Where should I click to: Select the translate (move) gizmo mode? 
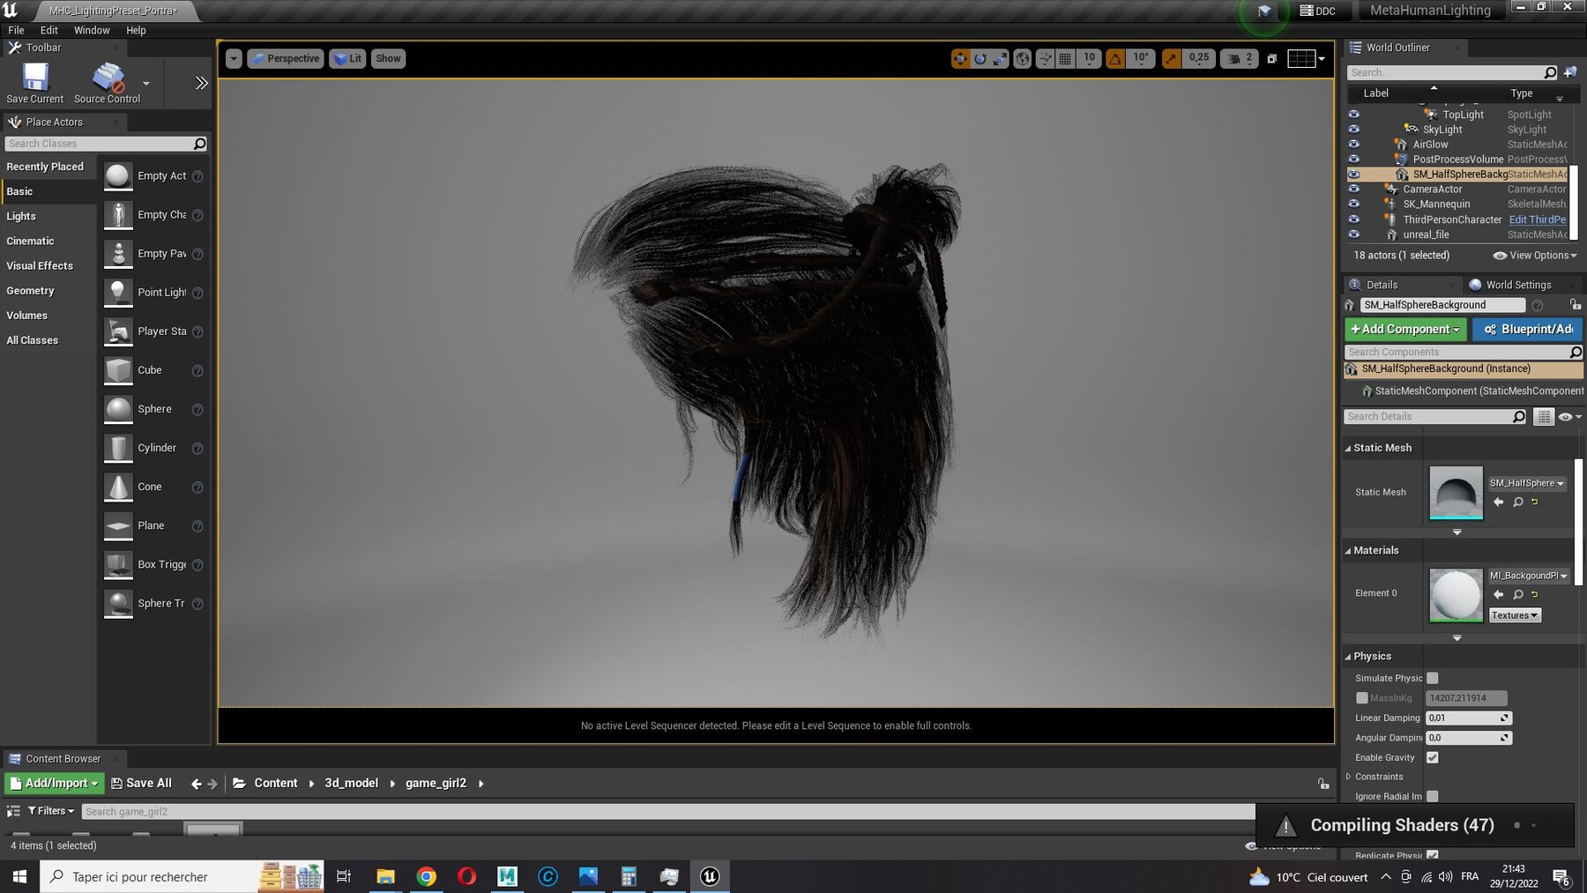960,58
